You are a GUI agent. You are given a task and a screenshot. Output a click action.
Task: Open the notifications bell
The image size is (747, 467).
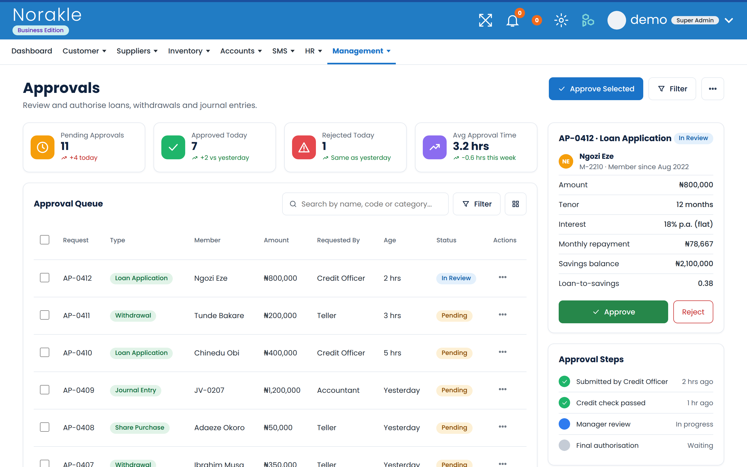tap(512, 21)
